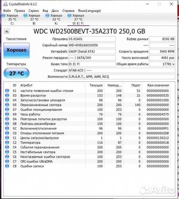Open the Сервис menu
Screen dimensions: 179x199
tap(34, 11)
